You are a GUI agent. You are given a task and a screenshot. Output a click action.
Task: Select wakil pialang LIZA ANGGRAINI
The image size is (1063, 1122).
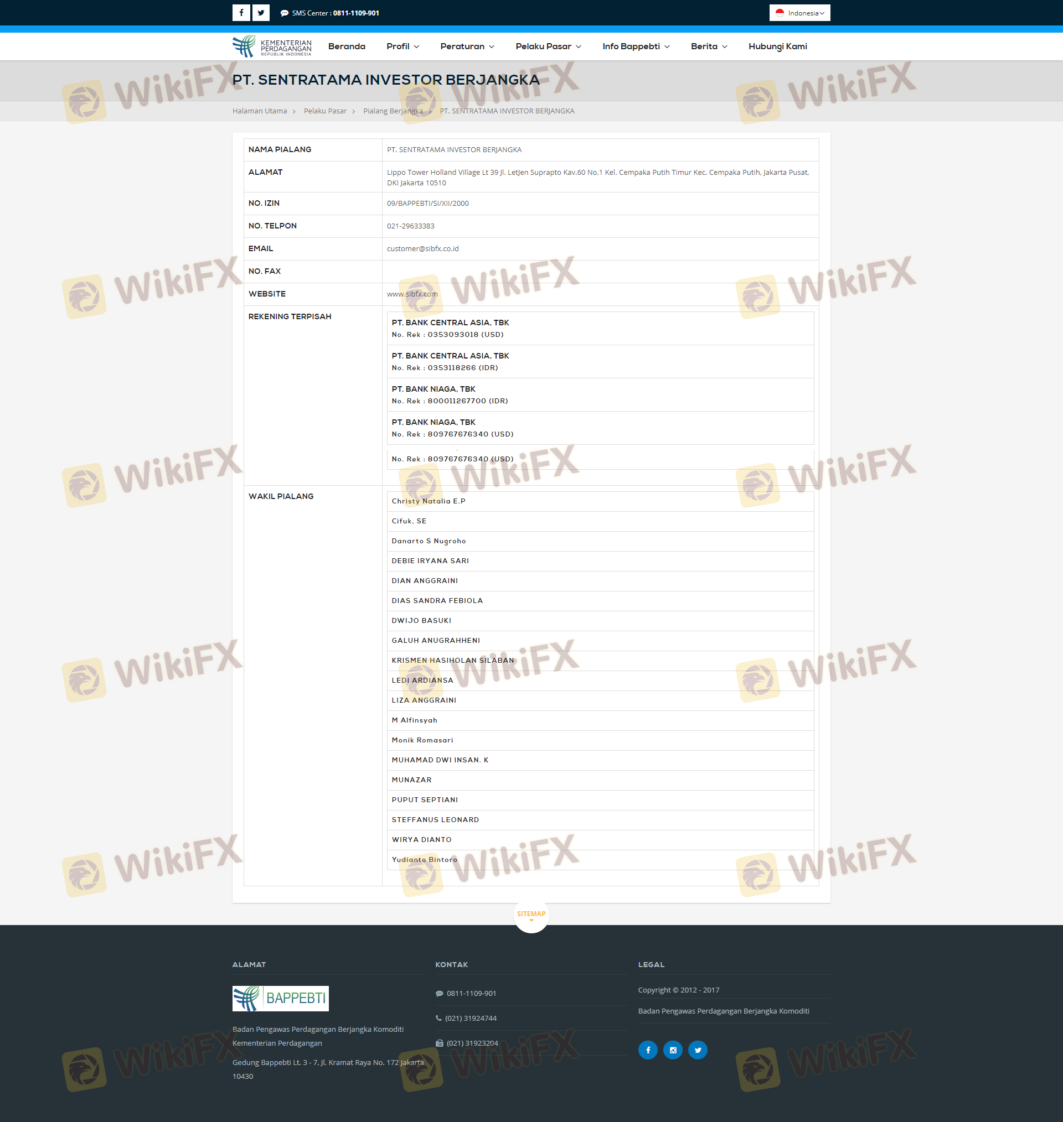click(600, 700)
